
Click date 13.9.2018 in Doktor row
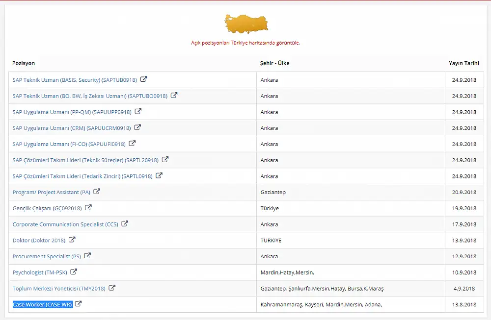point(464,240)
